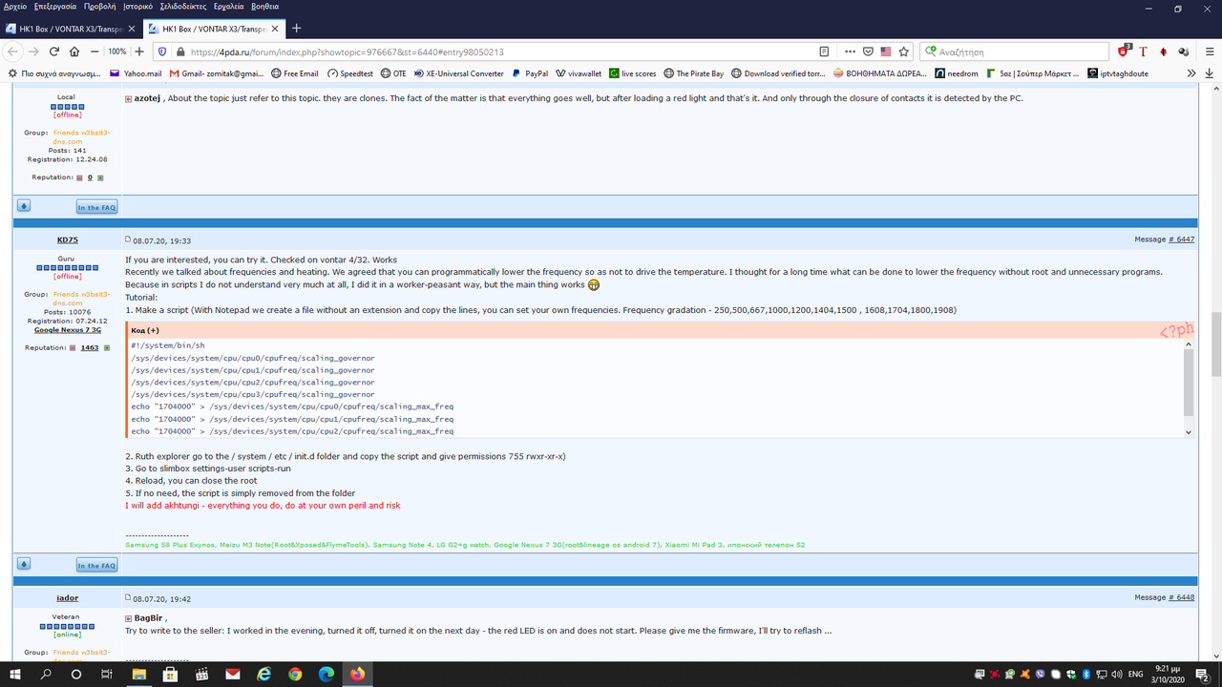The image size is (1222, 687).
Task: Open the page actions ellipsis menu
Action: [x=850, y=52]
